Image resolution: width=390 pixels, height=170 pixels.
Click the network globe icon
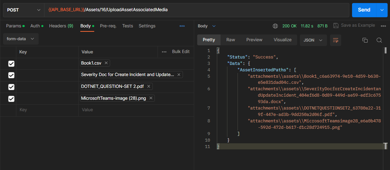pos(275,26)
